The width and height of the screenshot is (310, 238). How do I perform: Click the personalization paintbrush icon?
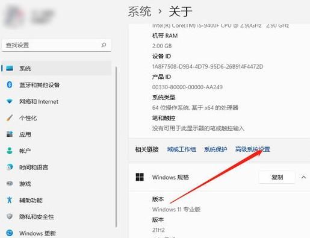10,117
